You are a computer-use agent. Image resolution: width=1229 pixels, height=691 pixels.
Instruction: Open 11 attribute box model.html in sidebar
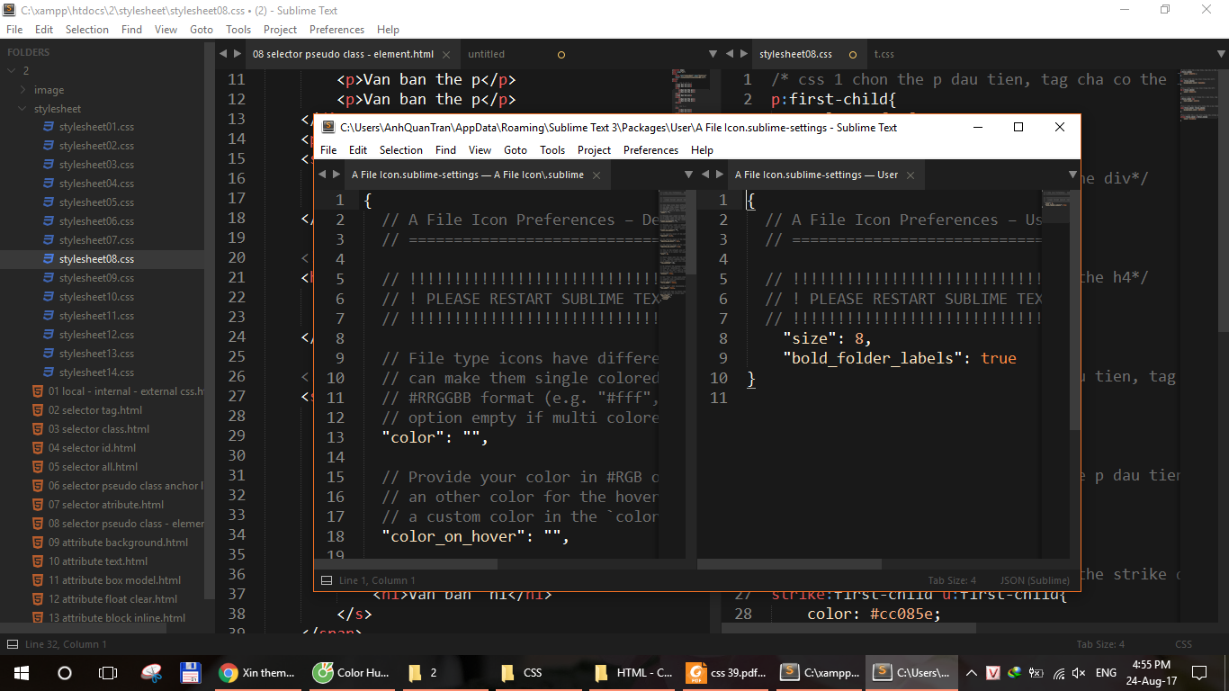pos(114,580)
